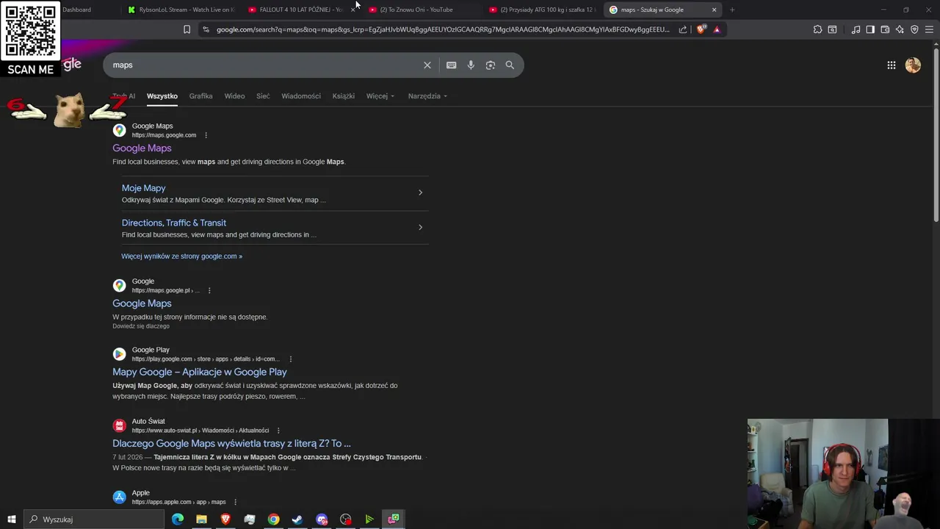Screen dimensions: 940x529
Task: Open options dots for the maps.google.pl result
Action: point(209,290)
